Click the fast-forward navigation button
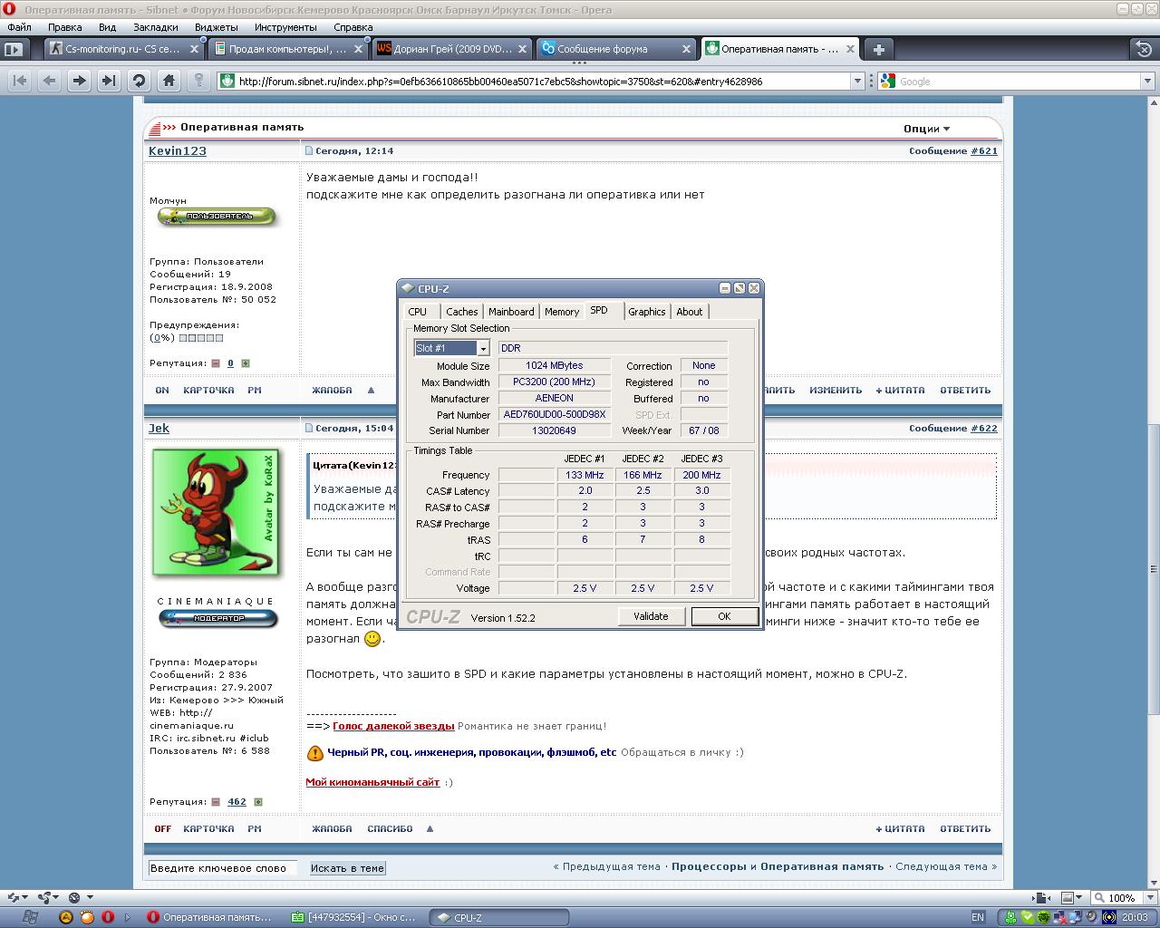Screen dimensions: 1160x928 (x=109, y=81)
